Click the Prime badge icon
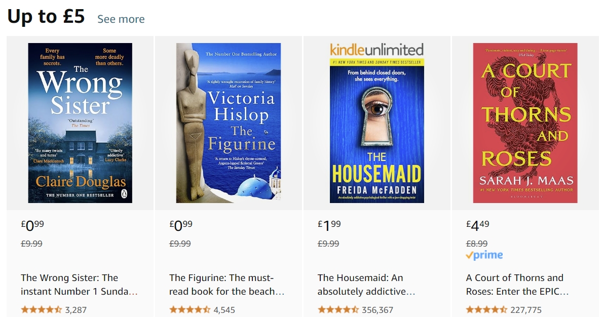603x320 pixels. tap(484, 255)
